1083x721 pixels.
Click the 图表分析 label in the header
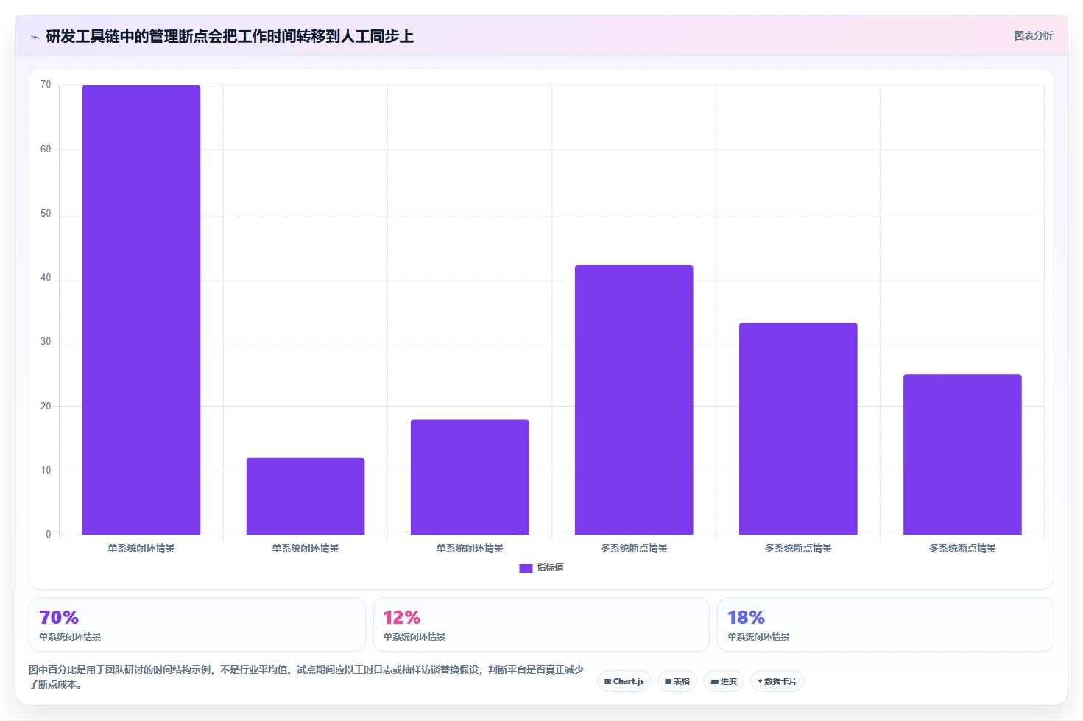pyautogui.click(x=1033, y=35)
